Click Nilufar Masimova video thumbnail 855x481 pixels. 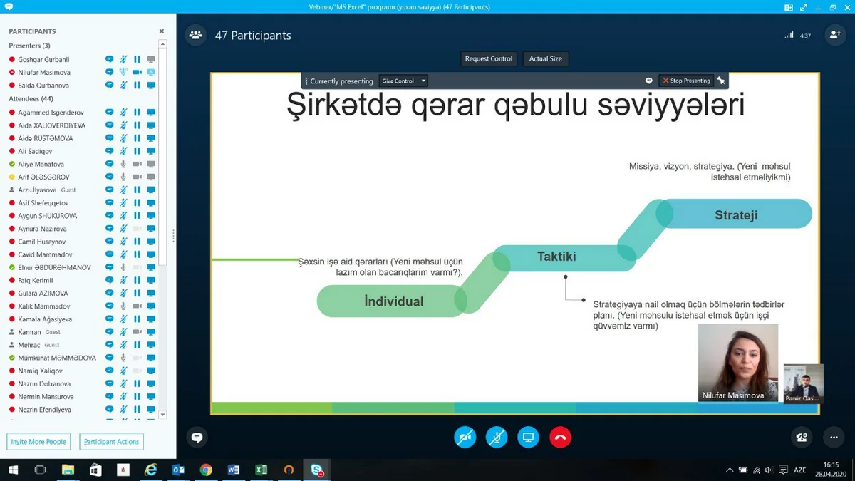(x=738, y=363)
